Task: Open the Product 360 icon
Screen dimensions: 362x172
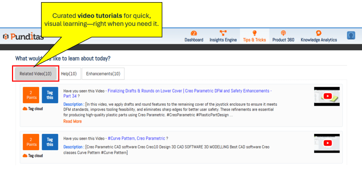Action: pyautogui.click(x=283, y=33)
